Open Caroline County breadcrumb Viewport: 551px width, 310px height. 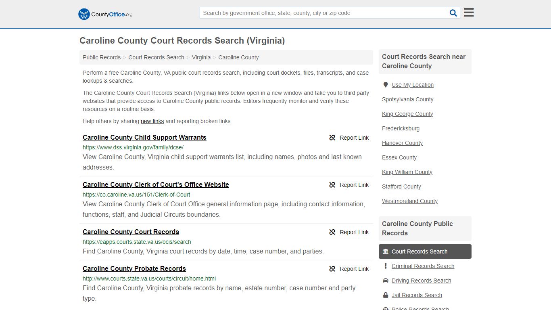238,57
